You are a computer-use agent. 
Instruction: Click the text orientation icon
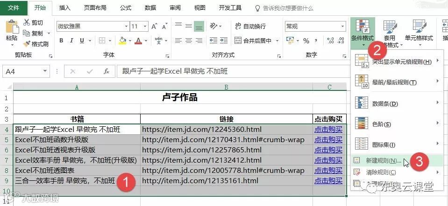coord(213,26)
